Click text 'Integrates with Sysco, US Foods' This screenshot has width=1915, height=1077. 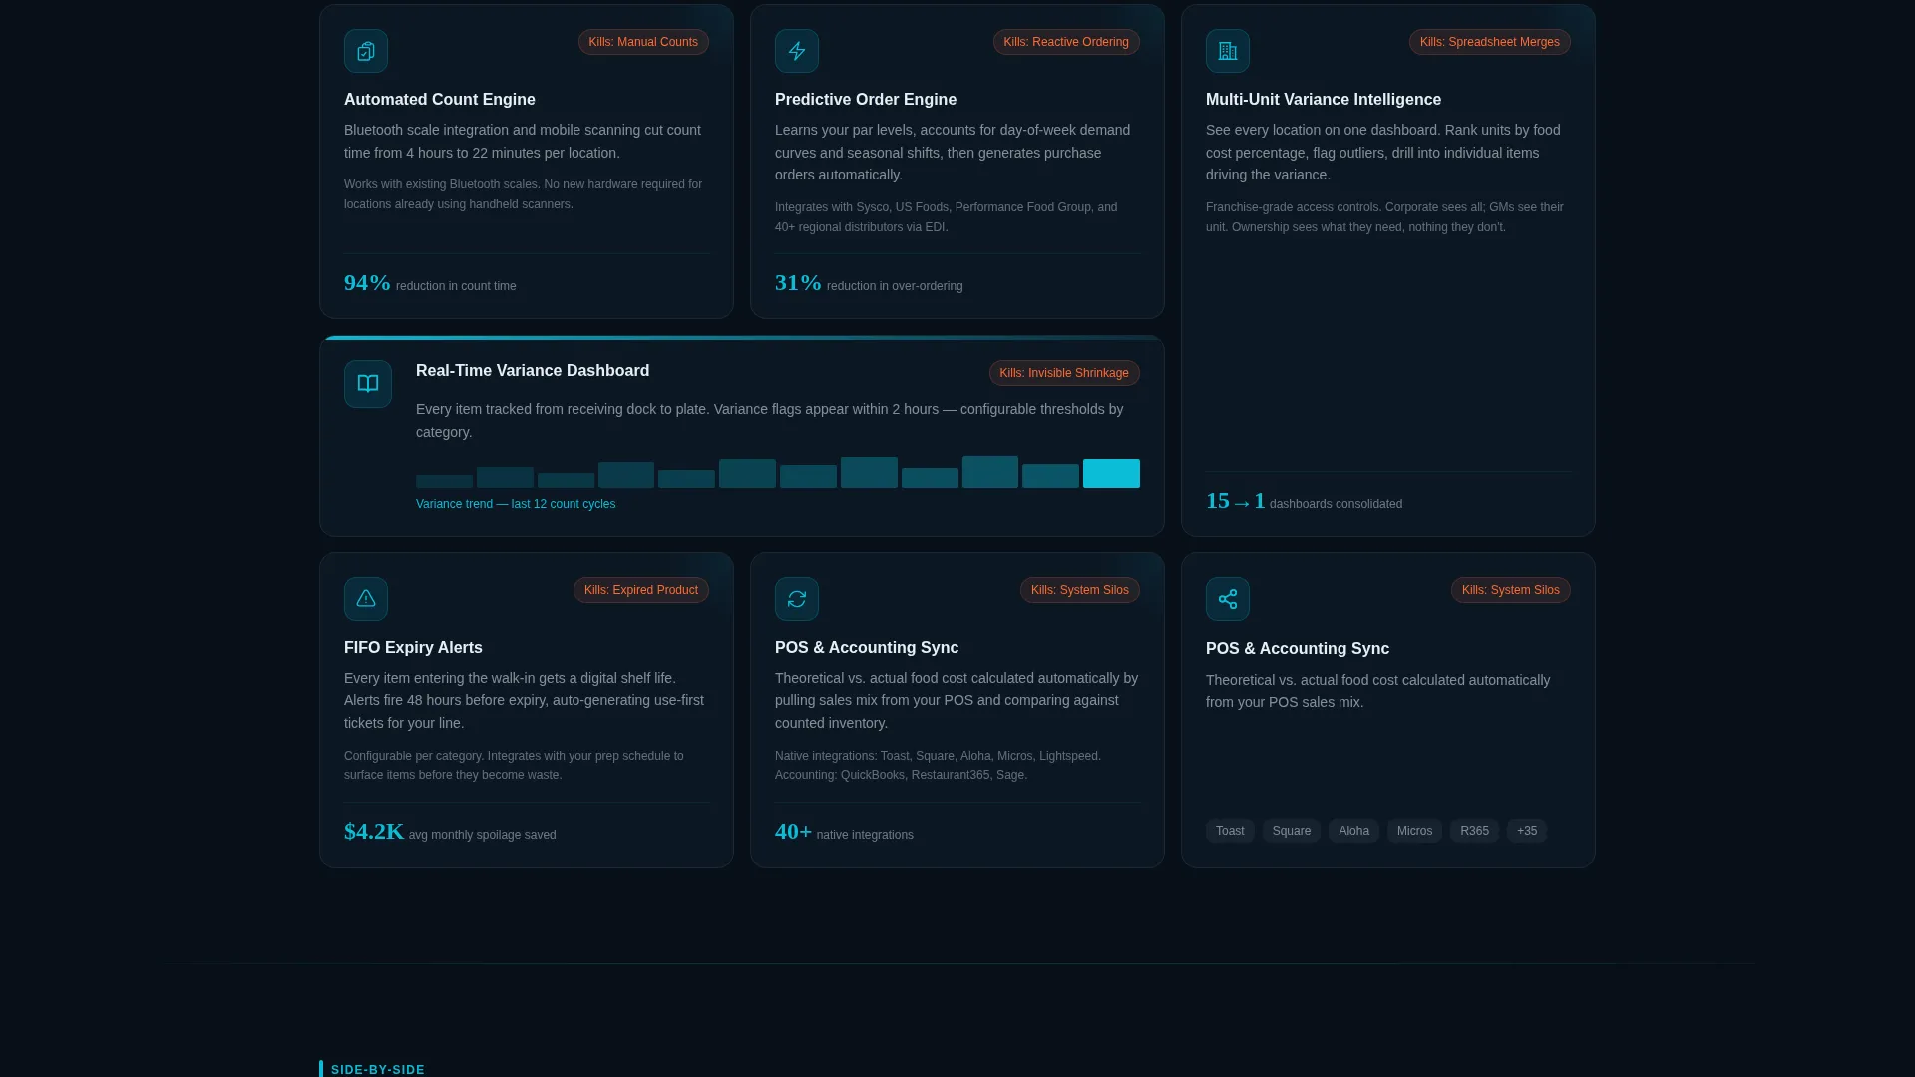click(x=863, y=207)
